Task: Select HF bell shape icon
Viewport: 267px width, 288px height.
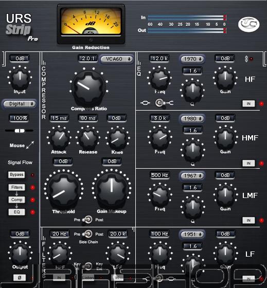Action: click(145, 103)
